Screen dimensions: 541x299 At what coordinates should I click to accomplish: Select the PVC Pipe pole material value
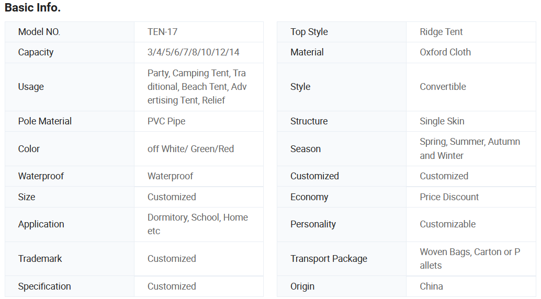click(166, 121)
